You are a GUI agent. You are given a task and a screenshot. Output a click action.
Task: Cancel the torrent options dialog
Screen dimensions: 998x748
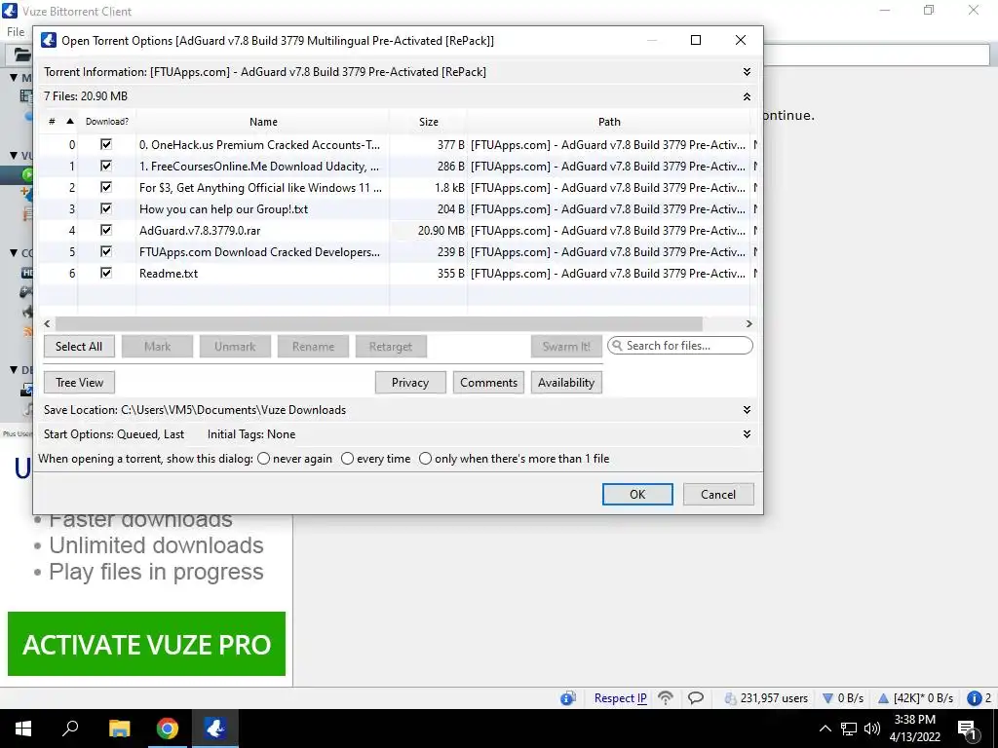pyautogui.click(x=718, y=494)
